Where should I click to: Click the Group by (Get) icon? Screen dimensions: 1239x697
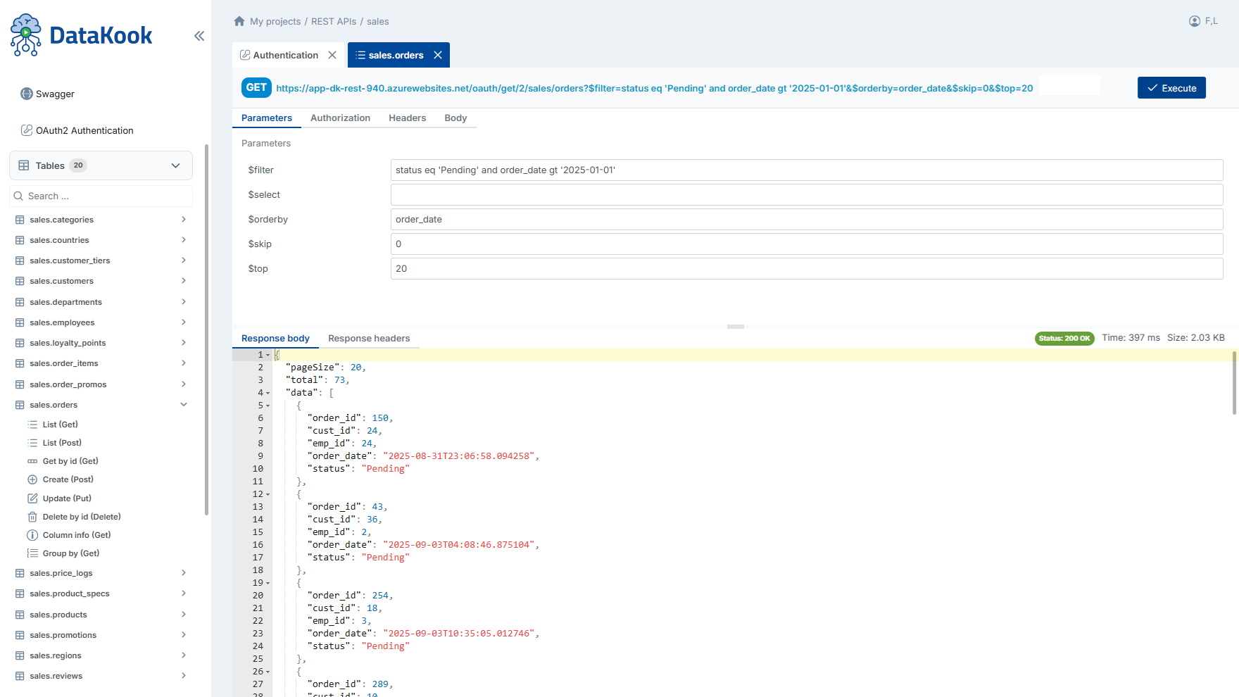tap(32, 553)
